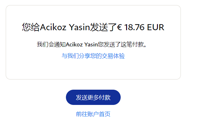Select the payment confirmation heading text
Screen dimensions: 199x138
tap(93, 27)
